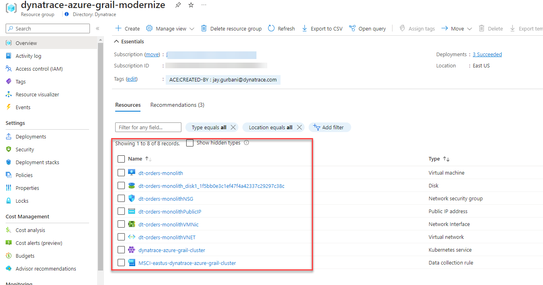Image resolution: width=543 pixels, height=285 pixels.
Task: Click the Filter for any field box
Action: (148, 127)
